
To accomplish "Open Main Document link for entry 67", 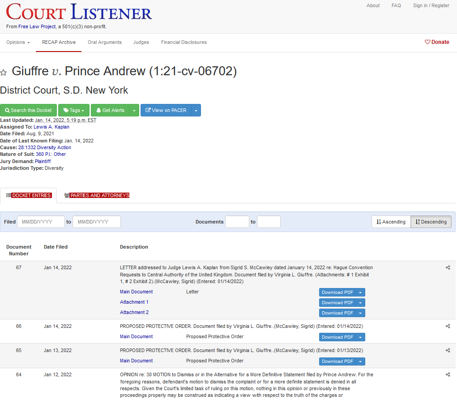I will pos(137,292).
